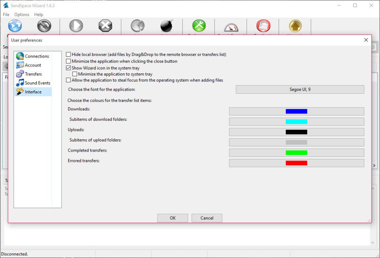Select the Interface preferences section
Image resolution: width=380 pixels, height=258 pixels.
click(33, 92)
